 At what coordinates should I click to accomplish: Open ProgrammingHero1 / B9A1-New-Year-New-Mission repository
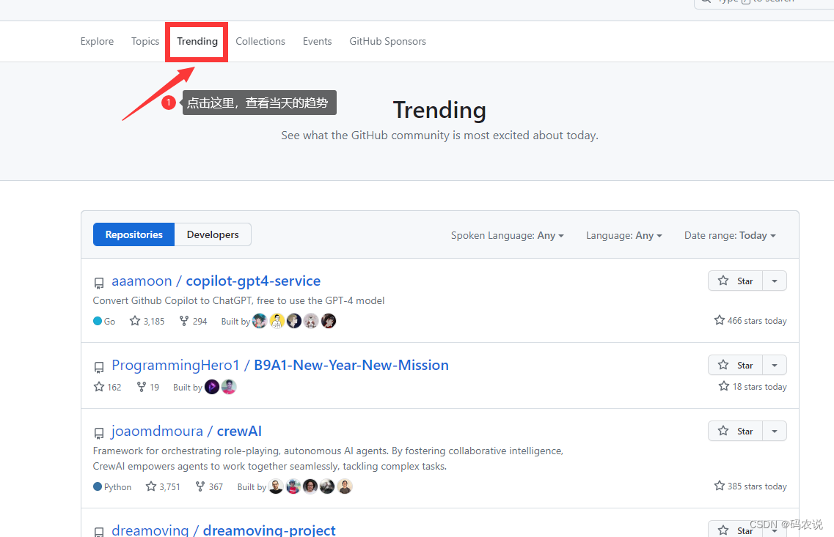tap(280, 366)
